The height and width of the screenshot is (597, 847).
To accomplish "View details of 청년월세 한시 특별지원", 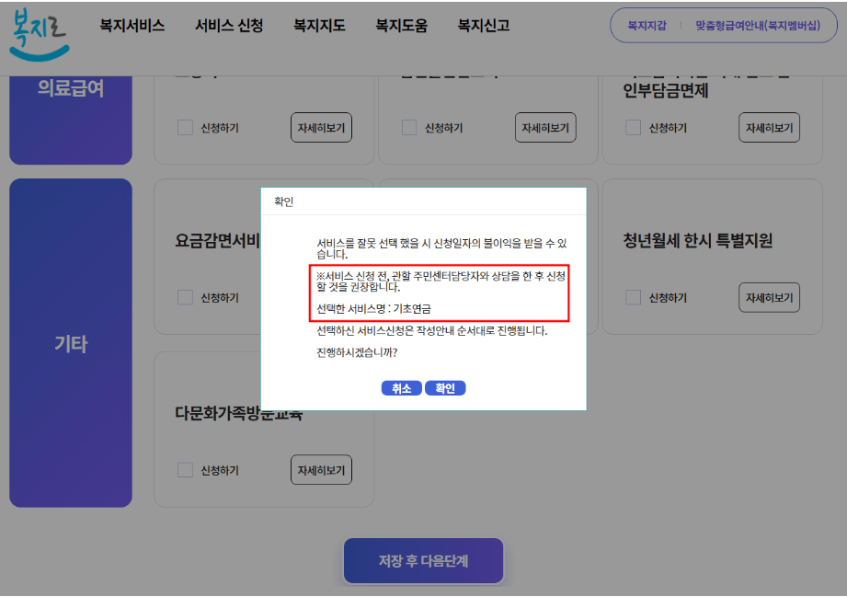I will (x=769, y=297).
